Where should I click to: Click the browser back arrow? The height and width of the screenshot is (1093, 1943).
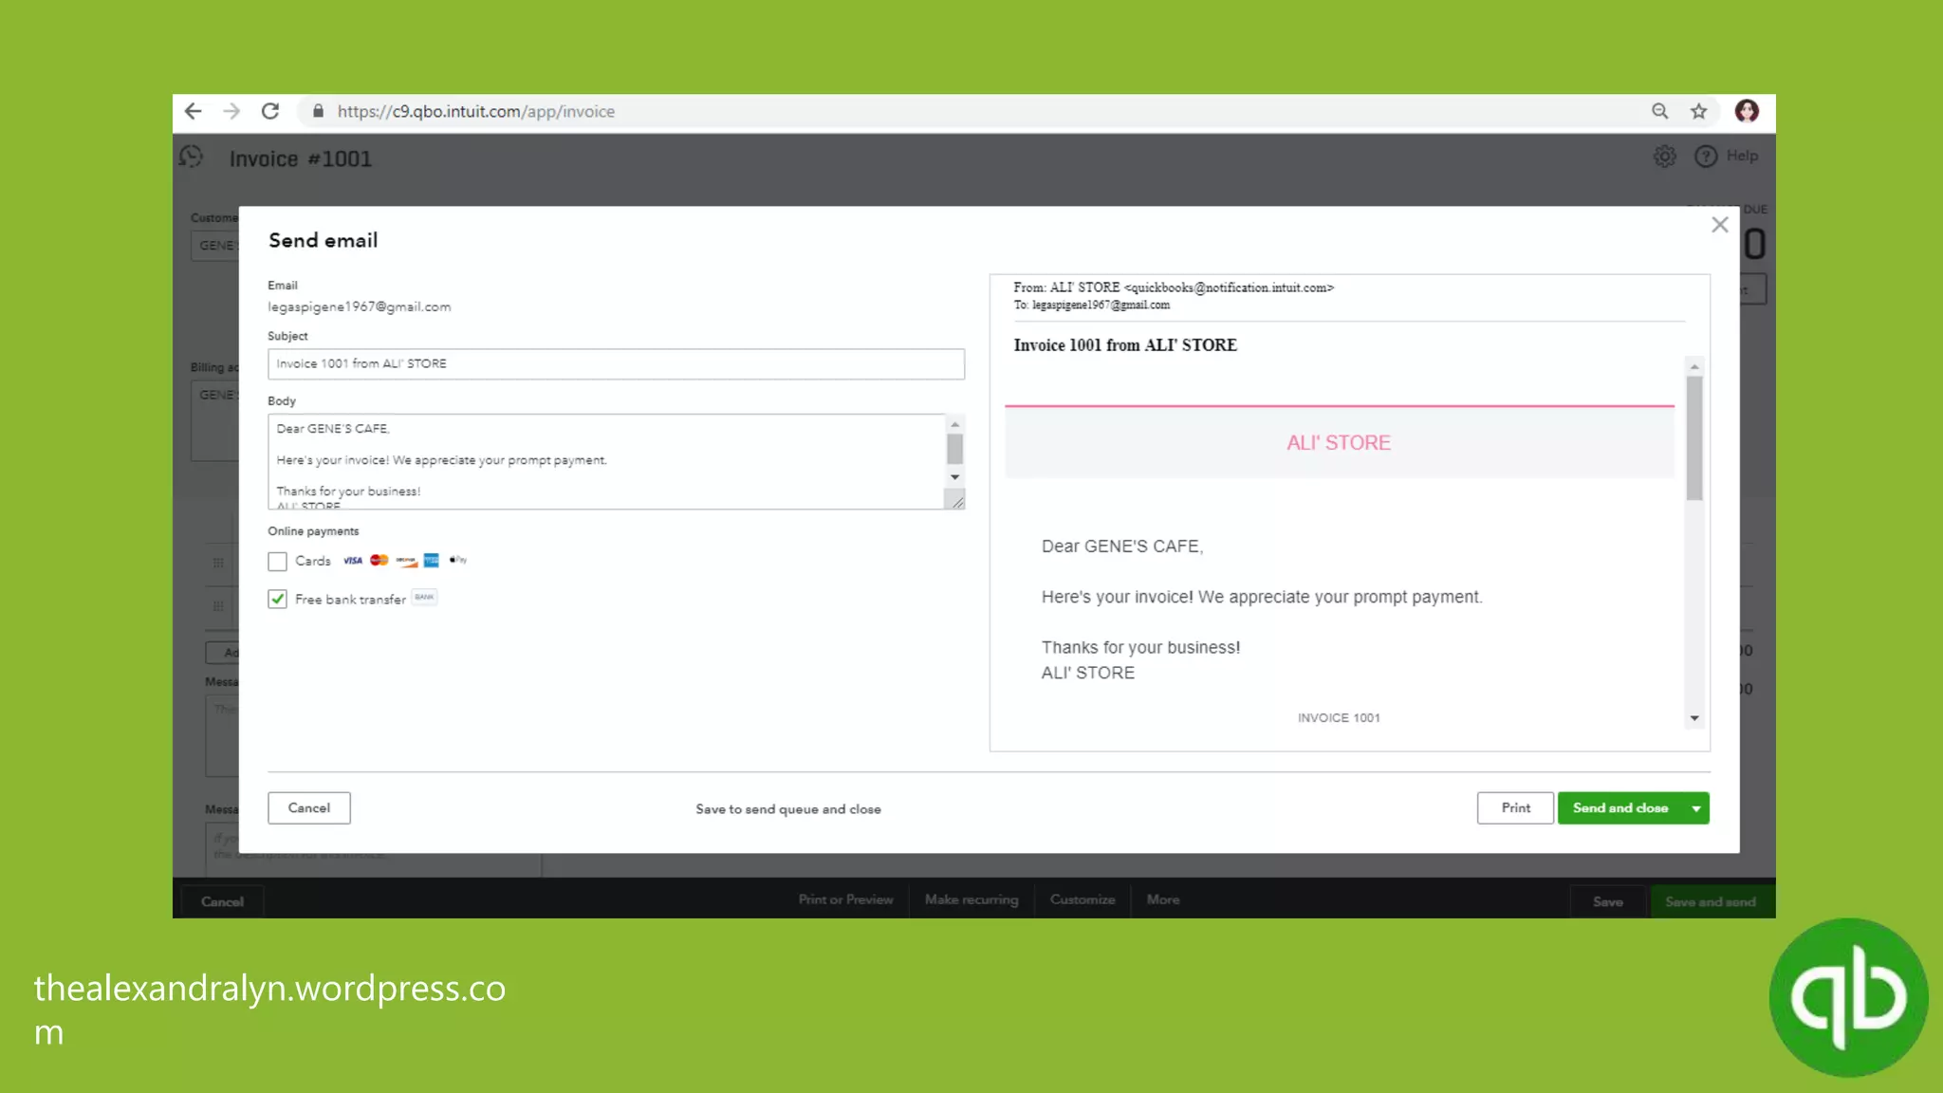point(194,111)
